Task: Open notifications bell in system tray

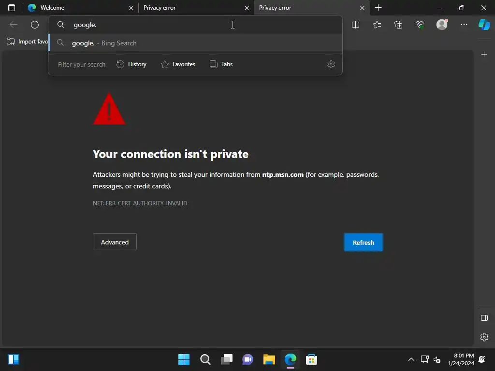Action: [x=482, y=359]
